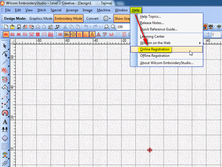Open the Stitch menu
The width and height of the screenshot is (222, 167).
coord(41,10)
